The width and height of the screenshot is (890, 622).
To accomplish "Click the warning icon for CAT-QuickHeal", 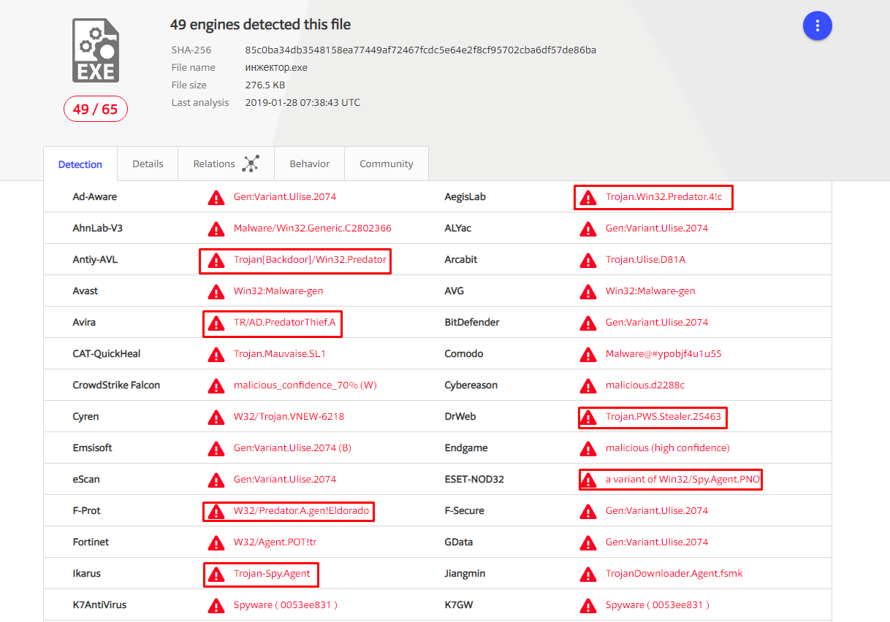I will 216,354.
